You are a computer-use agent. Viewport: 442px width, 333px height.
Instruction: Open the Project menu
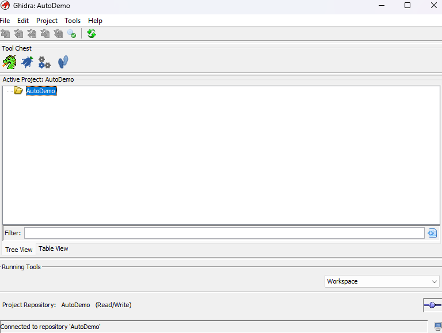tap(47, 21)
